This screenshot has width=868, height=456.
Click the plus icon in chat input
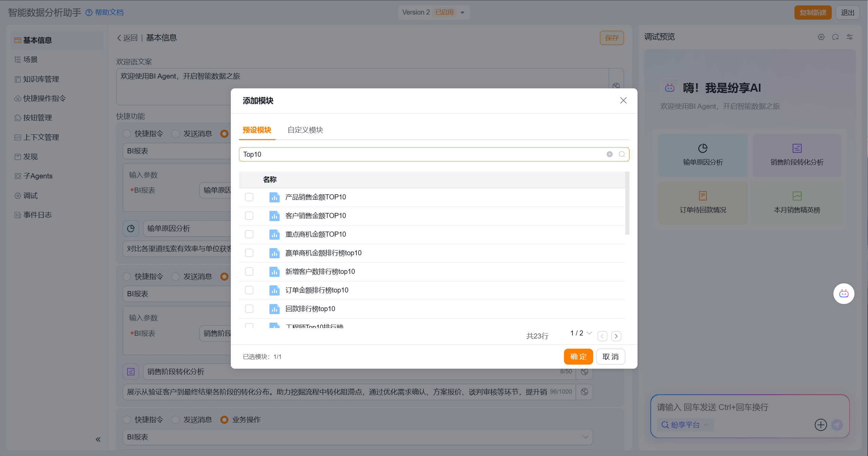tap(821, 425)
